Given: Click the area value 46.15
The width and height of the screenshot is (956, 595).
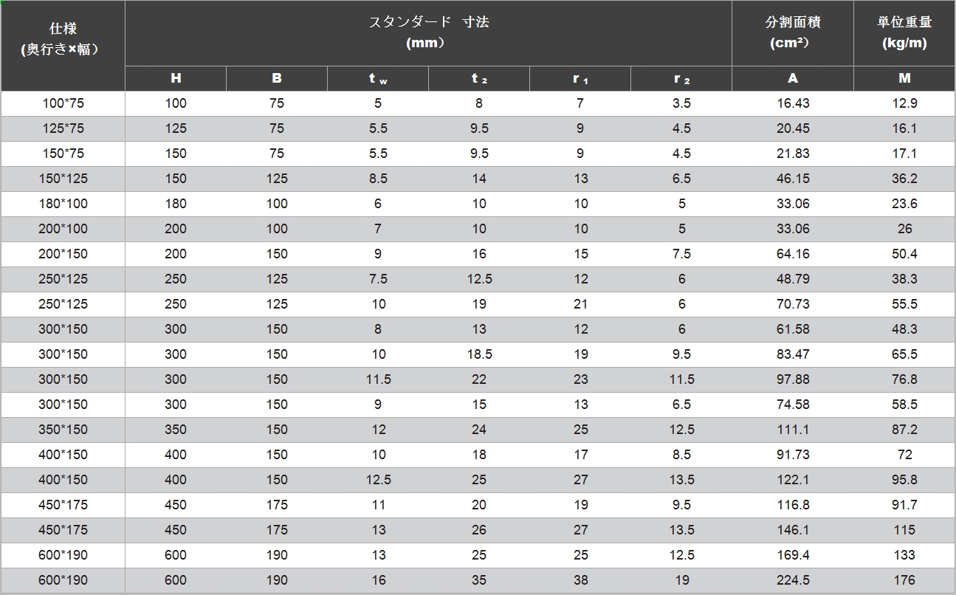Looking at the screenshot, I should point(793,179).
